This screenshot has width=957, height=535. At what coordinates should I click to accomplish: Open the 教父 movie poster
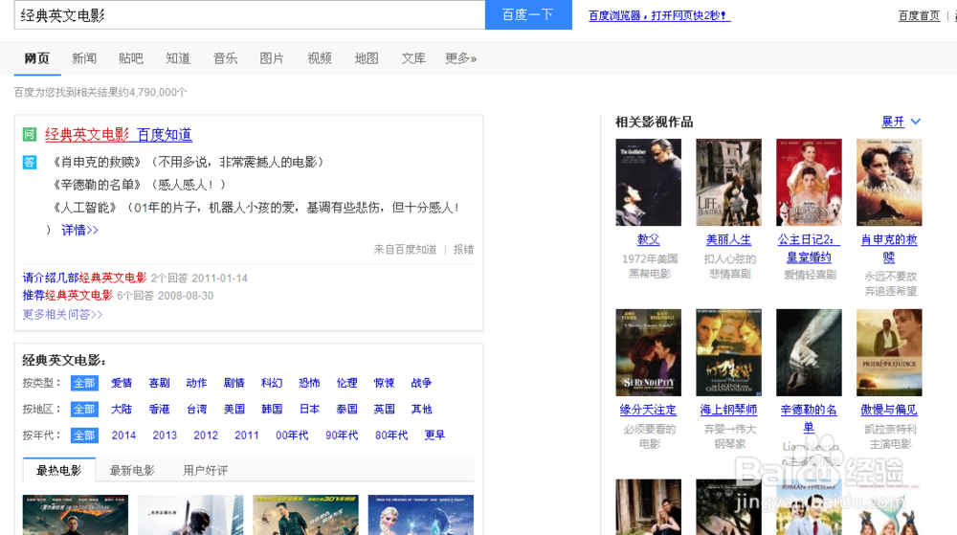[x=648, y=183]
